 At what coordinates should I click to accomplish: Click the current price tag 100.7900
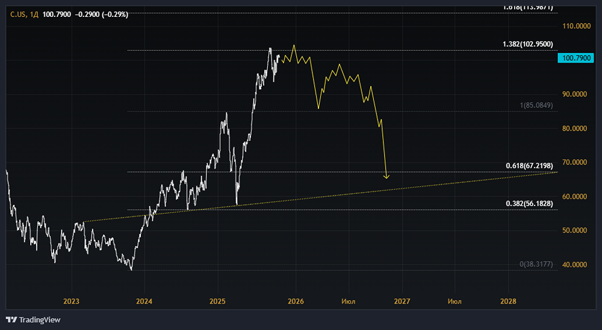[576, 58]
